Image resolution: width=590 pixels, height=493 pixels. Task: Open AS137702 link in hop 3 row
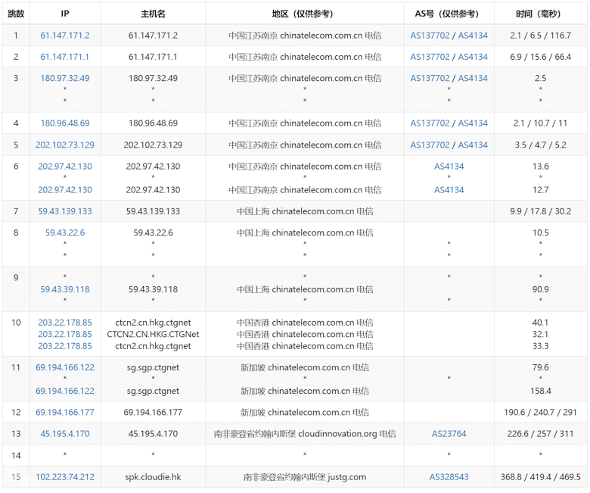(430, 78)
